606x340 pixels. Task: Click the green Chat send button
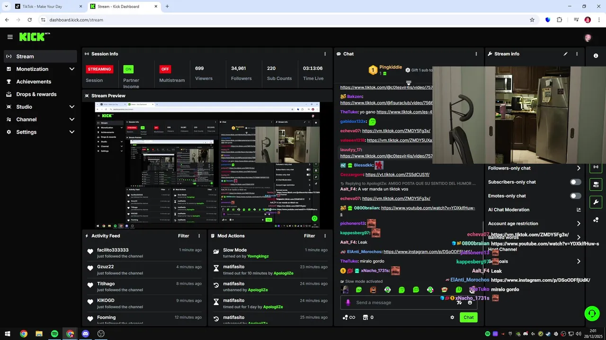(468, 317)
